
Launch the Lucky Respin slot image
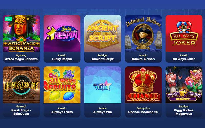click(x=62, y=34)
